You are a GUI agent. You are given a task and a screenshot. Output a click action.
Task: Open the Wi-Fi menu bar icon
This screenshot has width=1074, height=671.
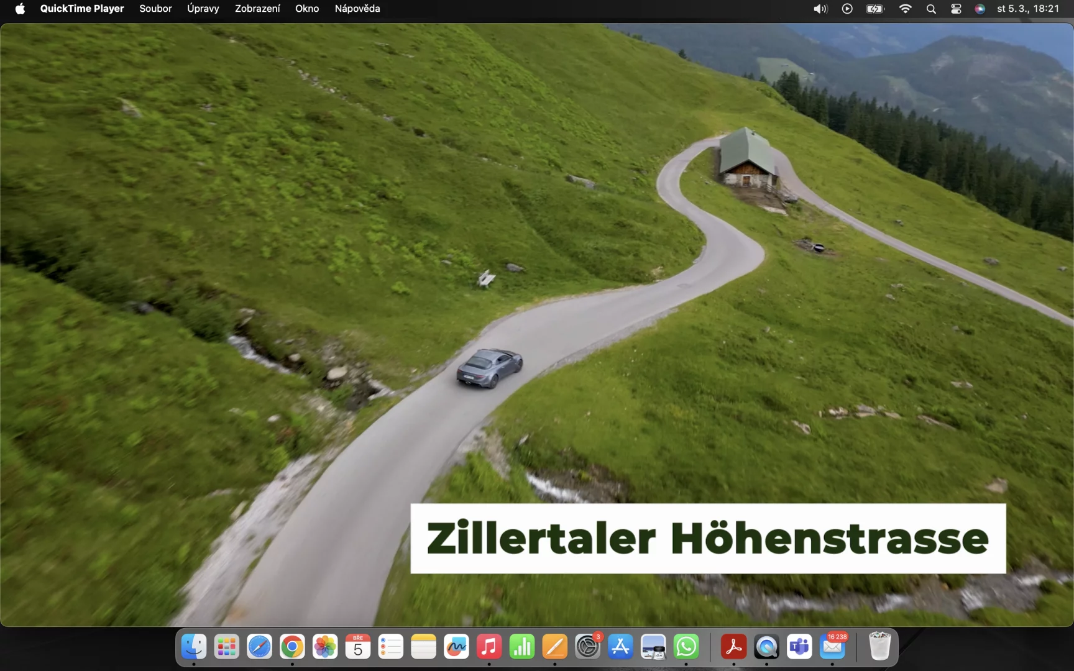tap(905, 9)
